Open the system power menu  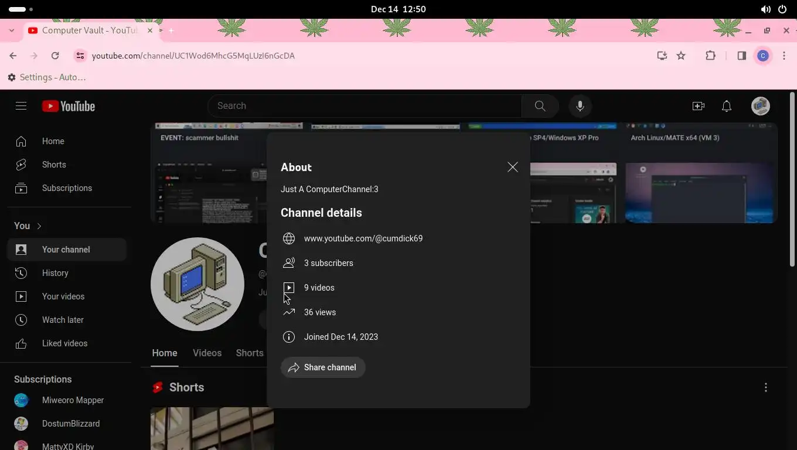(782, 9)
